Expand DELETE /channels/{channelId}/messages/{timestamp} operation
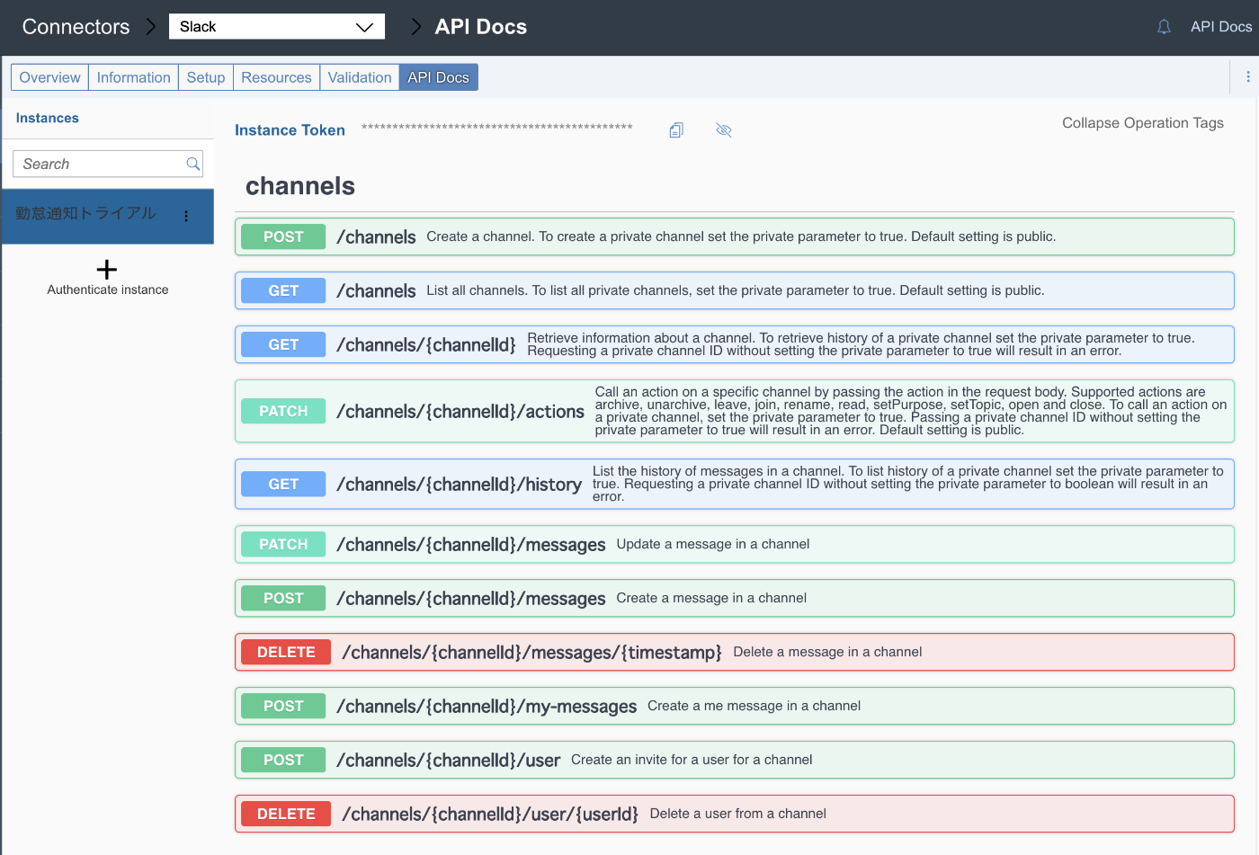 pyautogui.click(x=734, y=652)
